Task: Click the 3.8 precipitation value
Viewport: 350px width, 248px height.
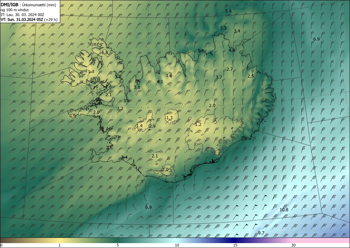Action: 137,87
